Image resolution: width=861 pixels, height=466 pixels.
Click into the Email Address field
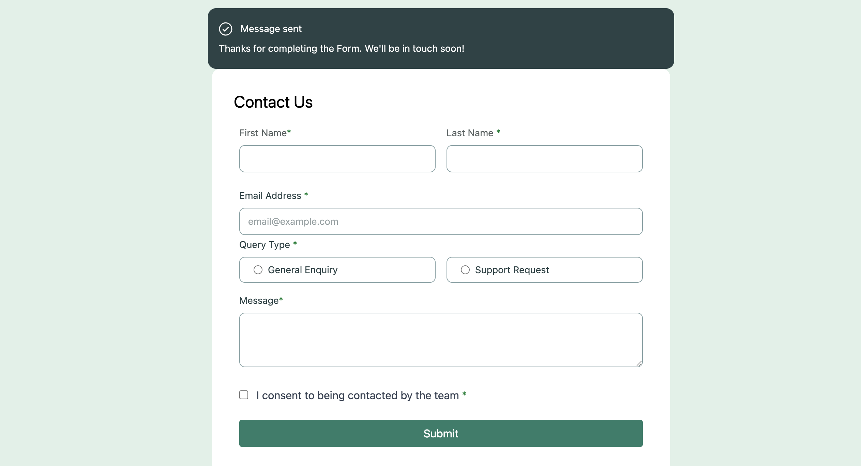[441, 221]
